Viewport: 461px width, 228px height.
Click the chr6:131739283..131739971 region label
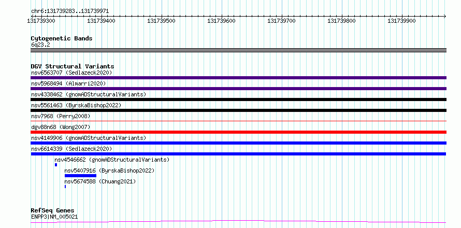pyautogui.click(x=70, y=11)
